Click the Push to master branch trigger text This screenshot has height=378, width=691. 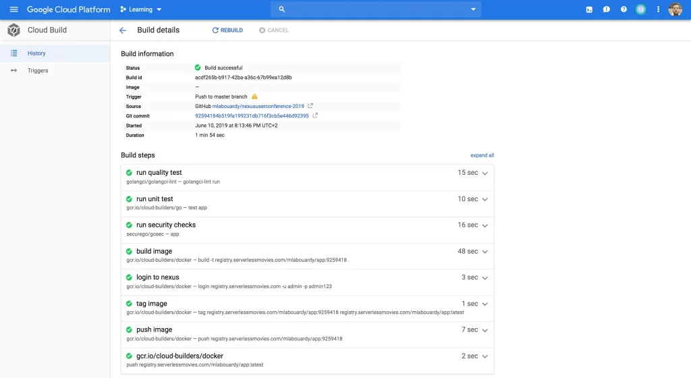pyautogui.click(x=221, y=97)
